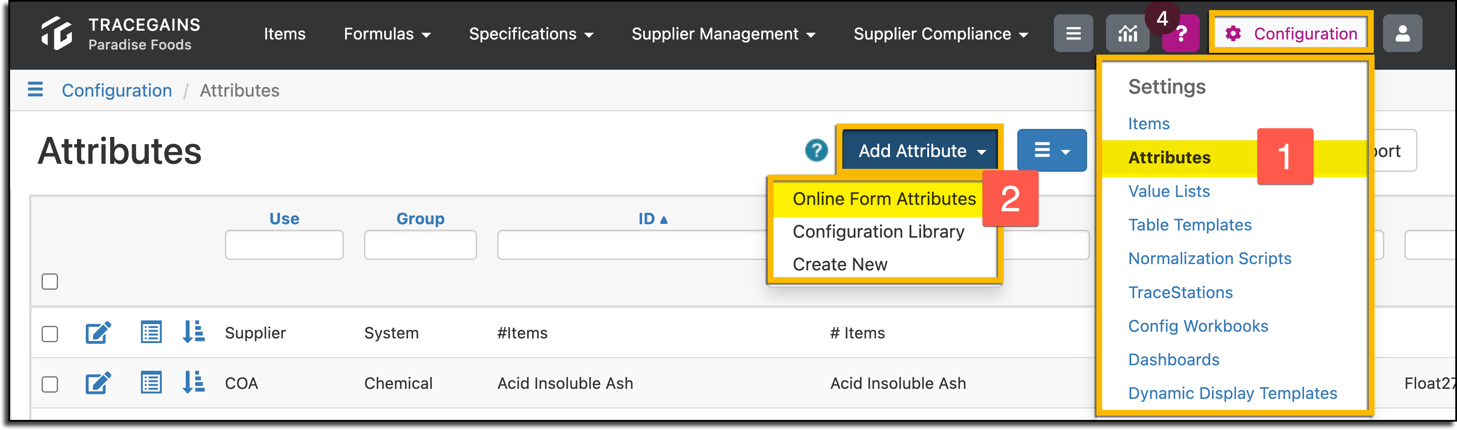The image size is (1457, 430).
Task: Choose Configuration Library option
Action: [878, 231]
